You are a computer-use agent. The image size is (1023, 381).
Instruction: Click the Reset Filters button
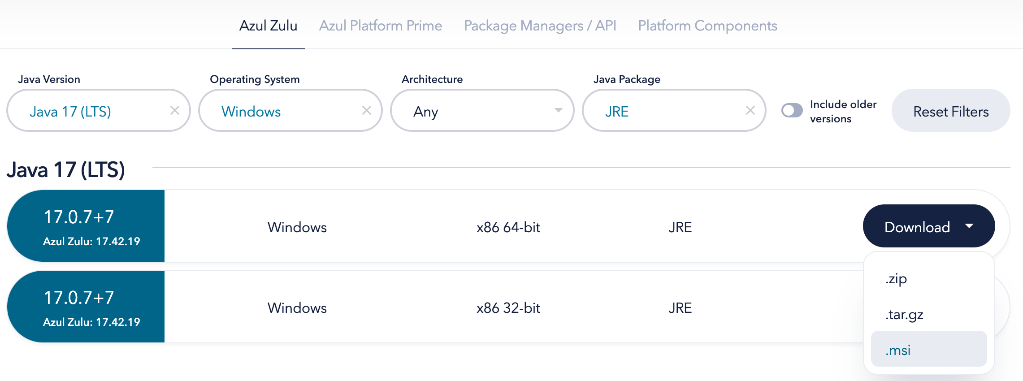(x=951, y=110)
